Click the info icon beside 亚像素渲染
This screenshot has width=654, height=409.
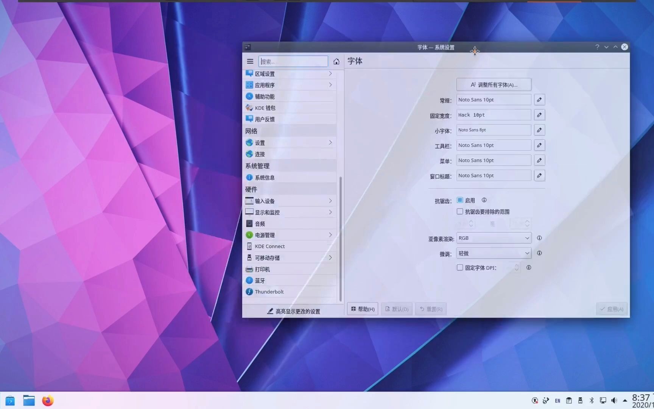click(x=539, y=238)
